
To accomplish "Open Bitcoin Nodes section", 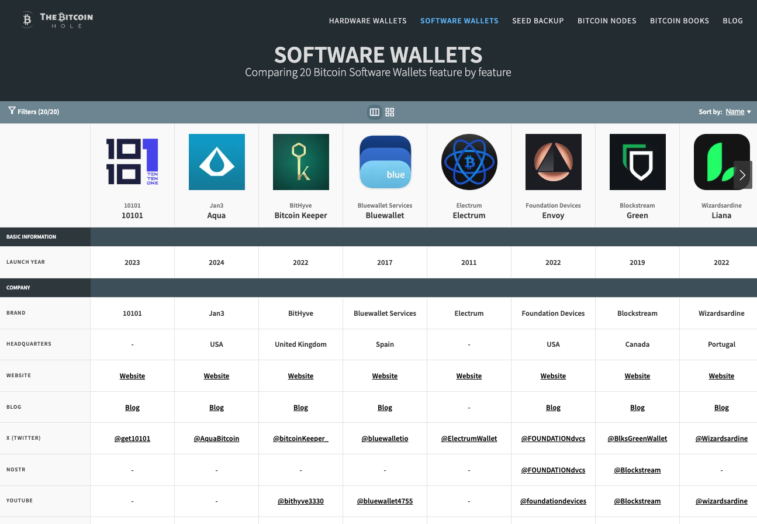I will (607, 20).
